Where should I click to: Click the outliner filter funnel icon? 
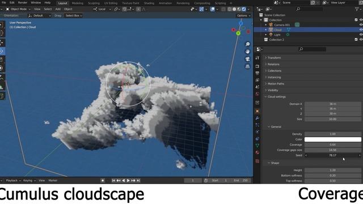pyautogui.click(x=357, y=9)
